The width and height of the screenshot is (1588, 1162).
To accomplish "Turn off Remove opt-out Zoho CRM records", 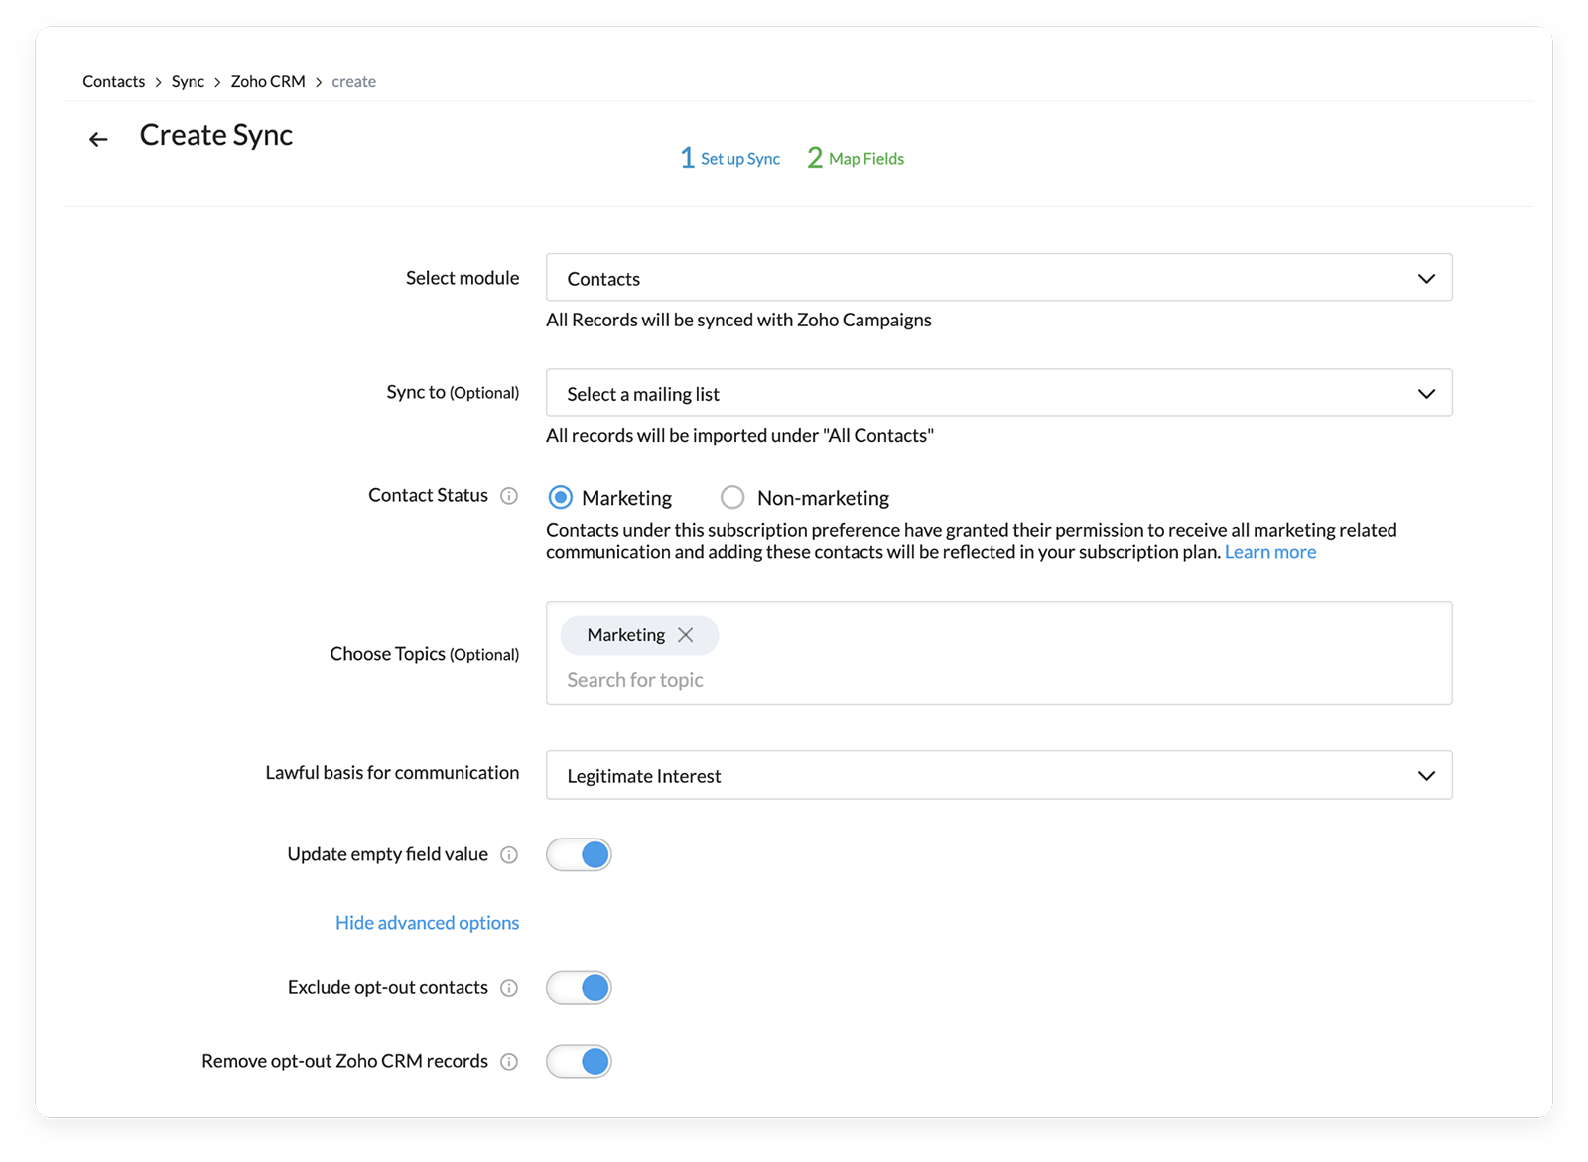I will point(579,1061).
